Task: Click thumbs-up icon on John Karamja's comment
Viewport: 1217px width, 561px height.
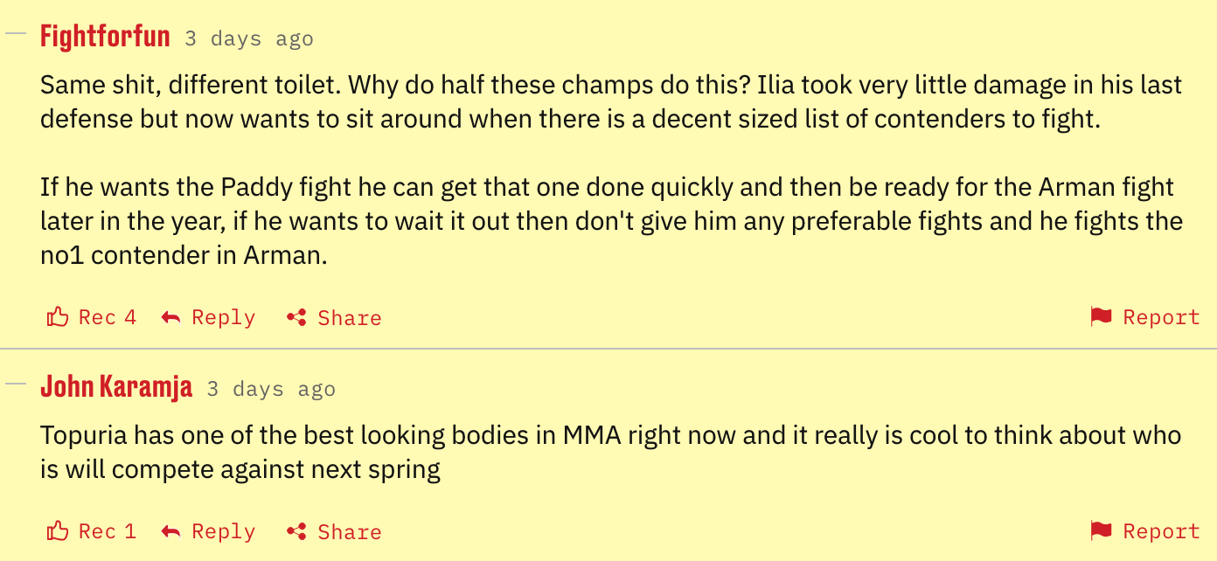Action: click(58, 531)
